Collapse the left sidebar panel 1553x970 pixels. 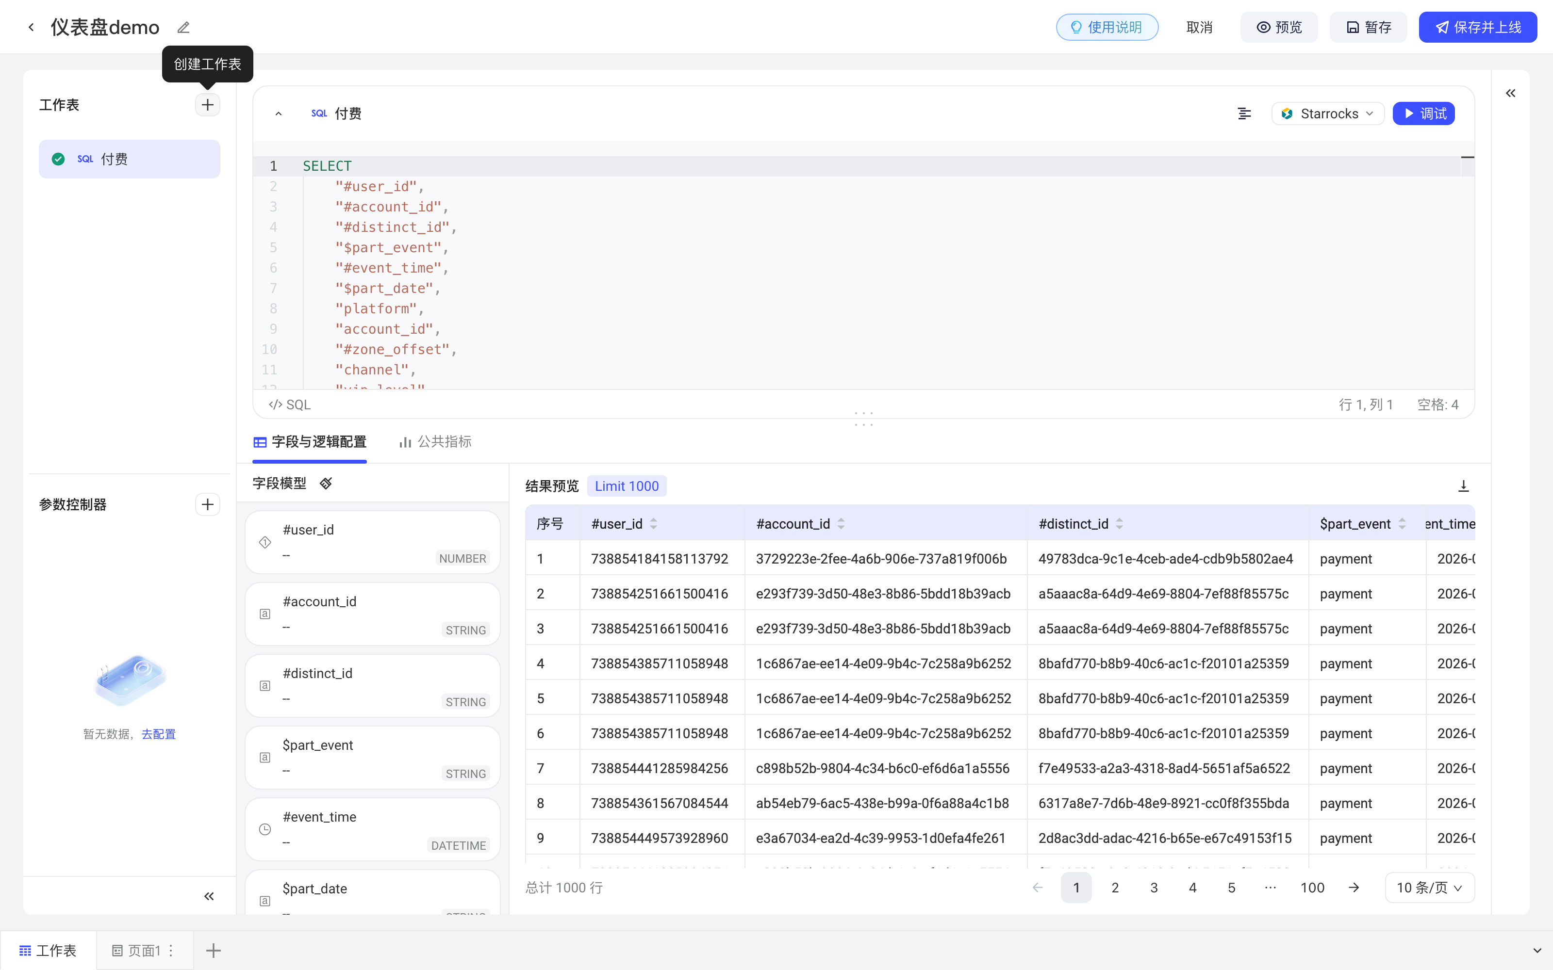209,896
